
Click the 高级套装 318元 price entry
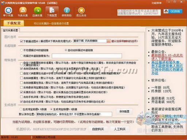(x=163, y=98)
